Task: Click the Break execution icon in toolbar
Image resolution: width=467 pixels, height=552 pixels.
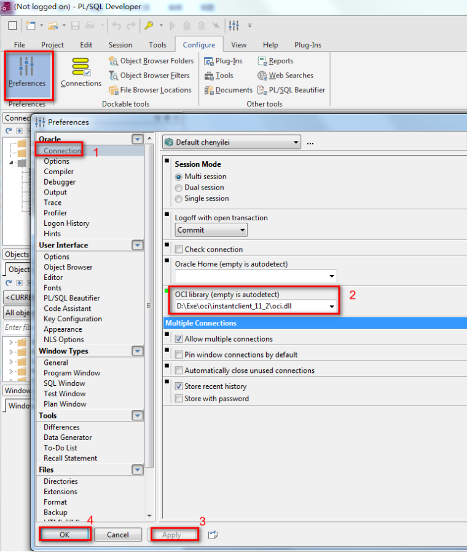Action: 216,26
